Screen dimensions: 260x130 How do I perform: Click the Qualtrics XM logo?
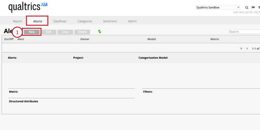pos(28,7)
